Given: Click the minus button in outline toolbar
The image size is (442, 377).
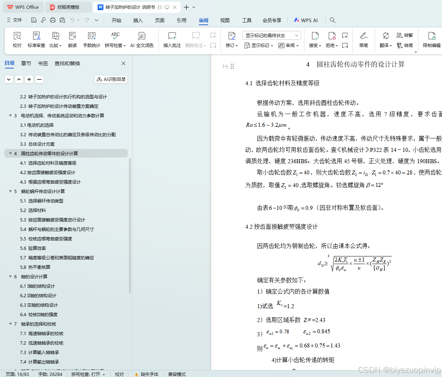Looking at the screenshot, I should pos(39,79).
